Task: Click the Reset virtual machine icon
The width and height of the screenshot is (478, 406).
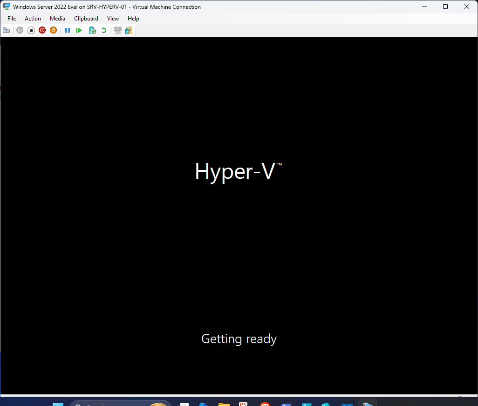Action: [x=79, y=30]
